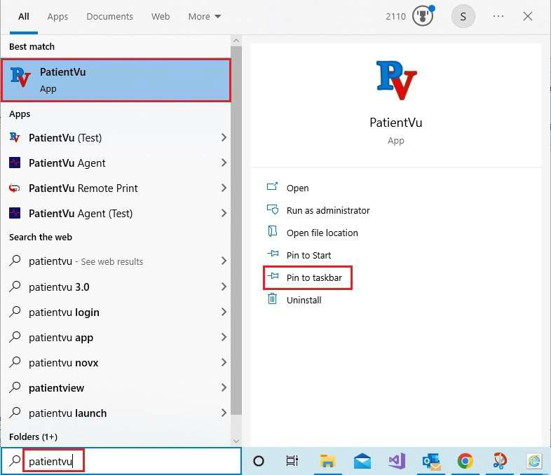This screenshot has height=475, width=551.
Task: Choose Pin to Start
Action: pyautogui.click(x=309, y=255)
